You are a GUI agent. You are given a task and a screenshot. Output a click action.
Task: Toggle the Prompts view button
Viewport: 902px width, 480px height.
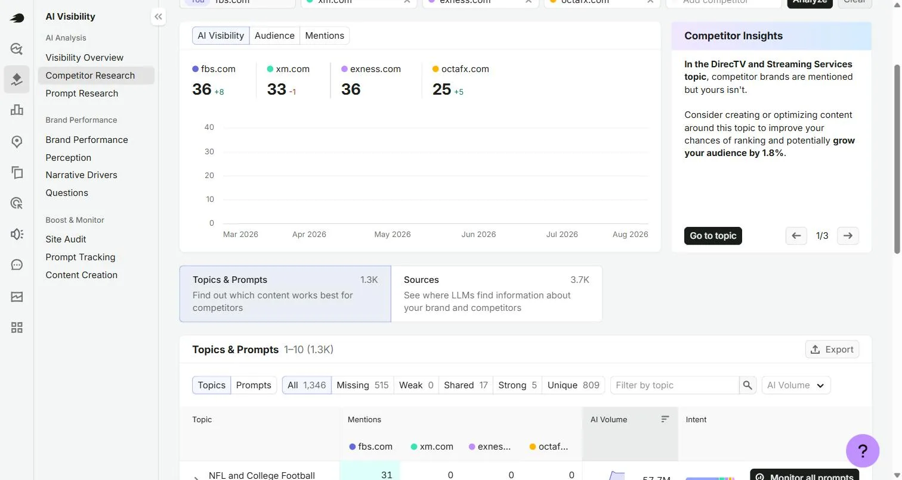254,385
